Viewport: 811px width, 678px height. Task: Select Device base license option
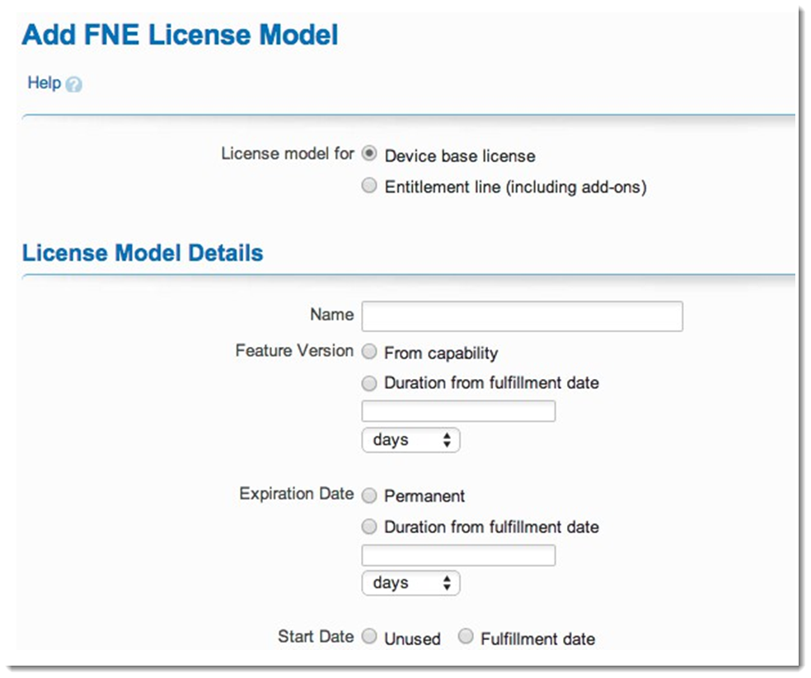[369, 153]
